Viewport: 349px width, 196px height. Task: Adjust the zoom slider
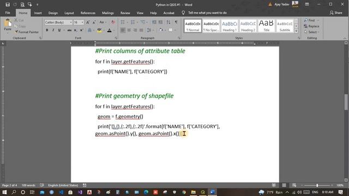pyautogui.click(x=317, y=185)
